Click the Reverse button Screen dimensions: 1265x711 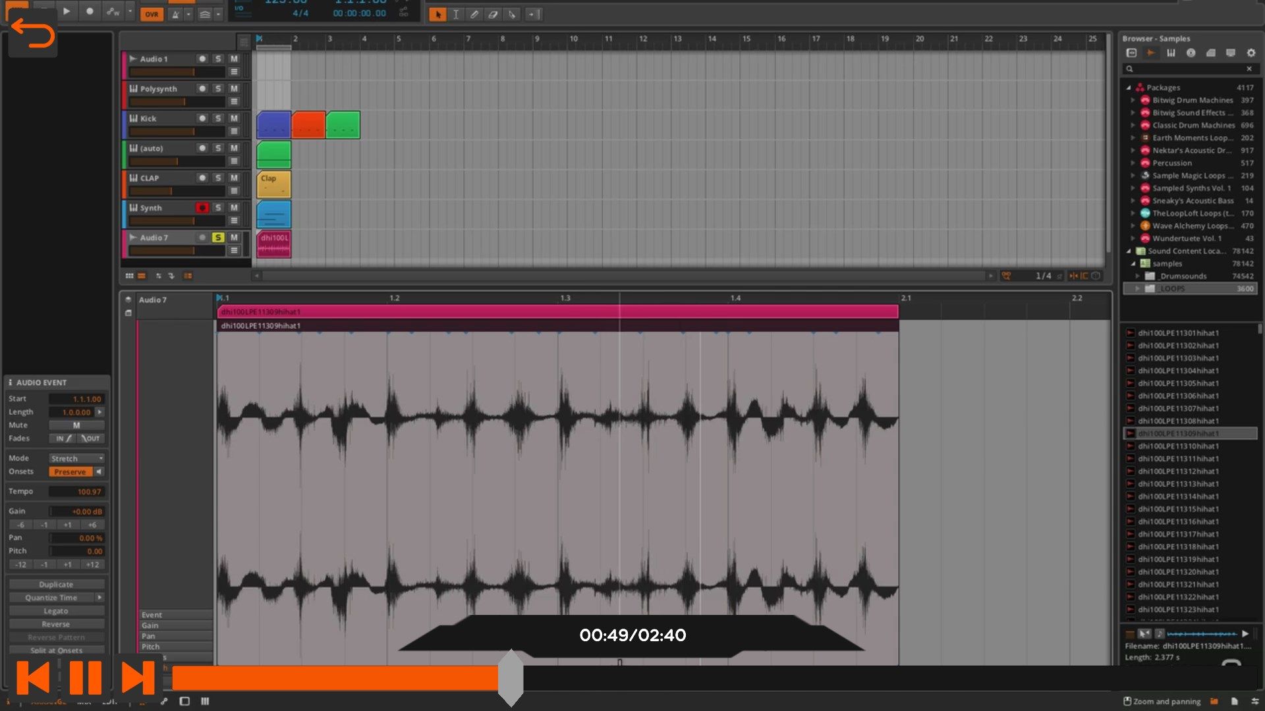pyautogui.click(x=56, y=624)
